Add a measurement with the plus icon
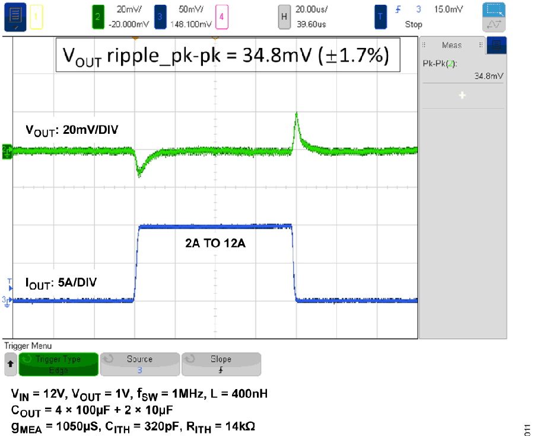Image resolution: width=534 pixels, height=440 pixels. click(462, 96)
